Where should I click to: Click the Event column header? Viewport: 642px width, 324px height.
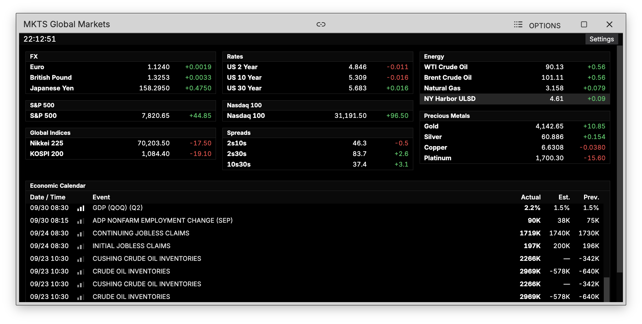101,197
